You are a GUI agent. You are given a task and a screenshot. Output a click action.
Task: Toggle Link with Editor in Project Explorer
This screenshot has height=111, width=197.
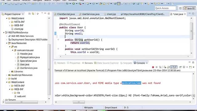33,14
